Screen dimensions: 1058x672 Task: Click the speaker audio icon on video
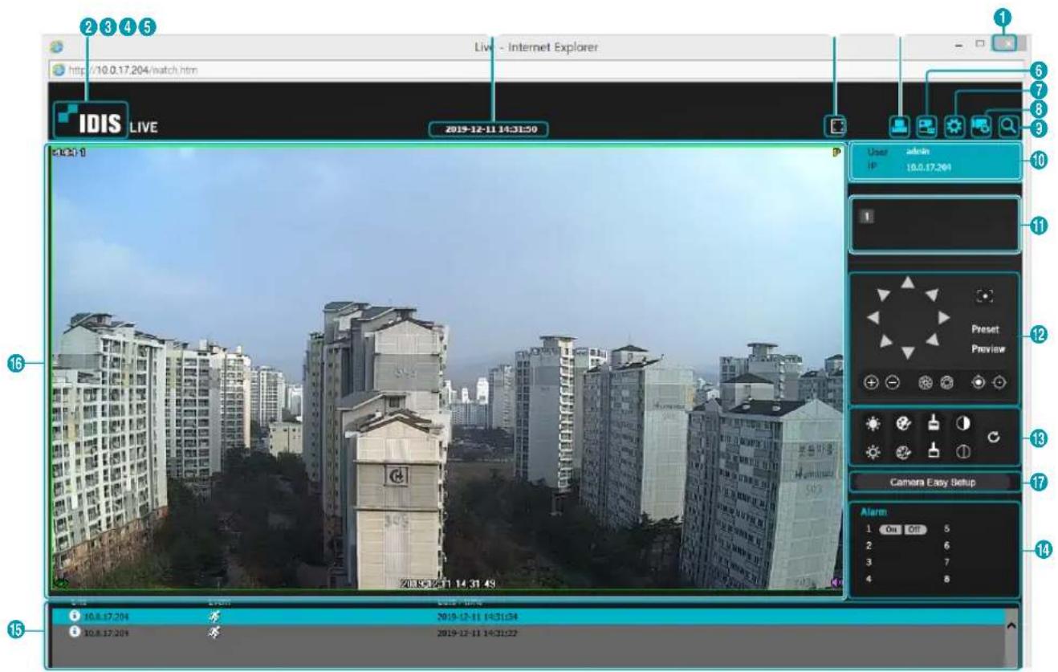point(836,583)
